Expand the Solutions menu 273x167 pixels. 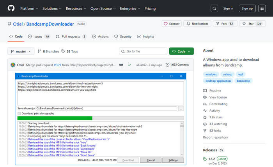pyautogui.click(x=52, y=8)
